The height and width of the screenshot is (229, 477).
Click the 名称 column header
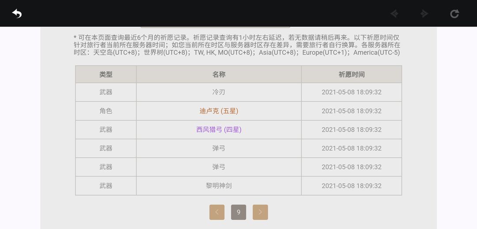(x=219, y=75)
